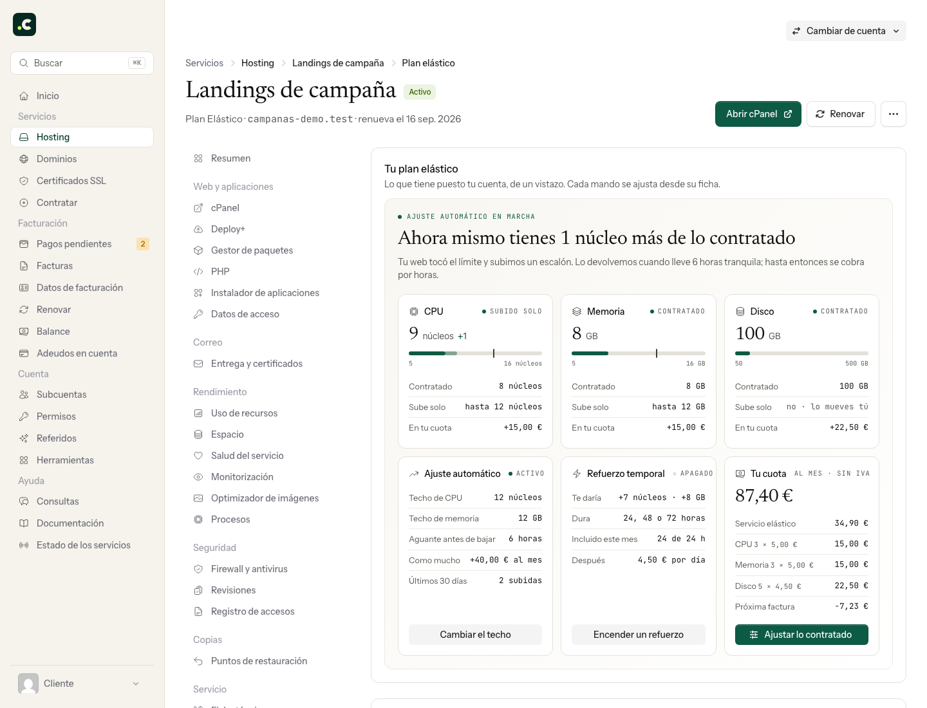Click the Inicio home icon
Viewport: 927px width, 708px height.
click(x=24, y=96)
